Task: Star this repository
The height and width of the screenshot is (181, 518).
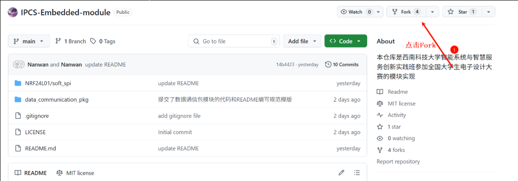Action: coord(462,12)
